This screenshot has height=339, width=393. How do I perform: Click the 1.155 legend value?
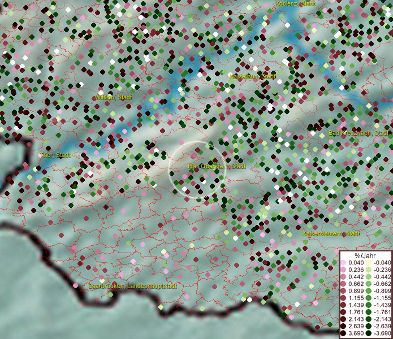[x=356, y=298]
